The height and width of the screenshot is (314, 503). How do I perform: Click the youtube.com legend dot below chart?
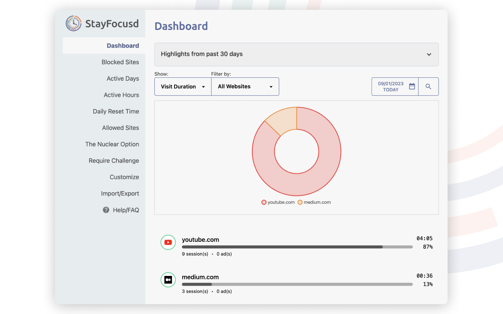pyautogui.click(x=264, y=202)
